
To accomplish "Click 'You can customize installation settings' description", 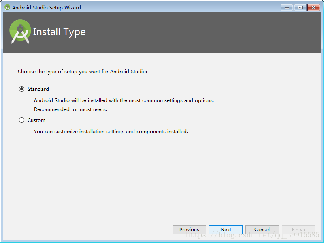I will pyautogui.click(x=111, y=132).
